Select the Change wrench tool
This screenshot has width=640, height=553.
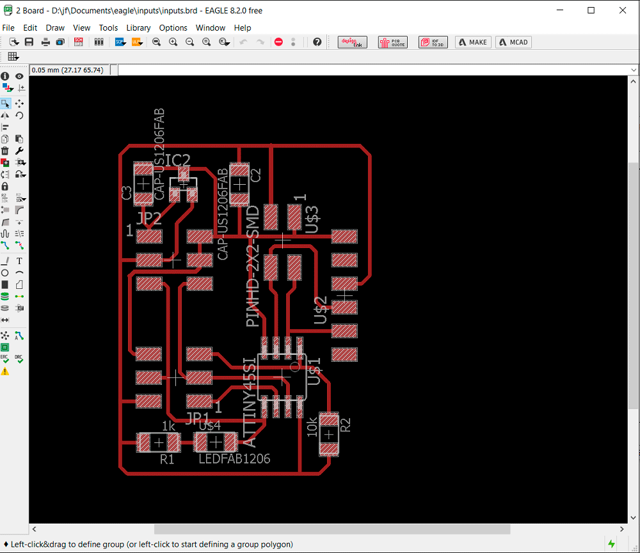tap(19, 151)
